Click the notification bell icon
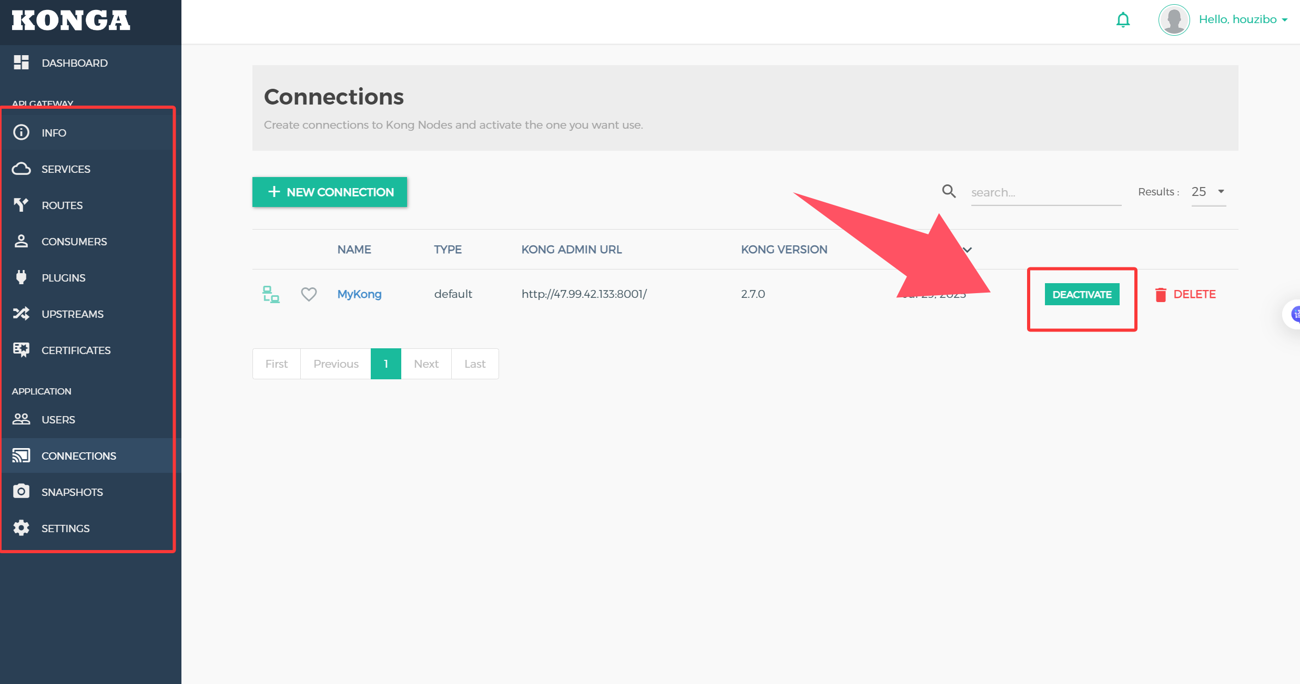The height and width of the screenshot is (684, 1300). pyautogui.click(x=1123, y=20)
